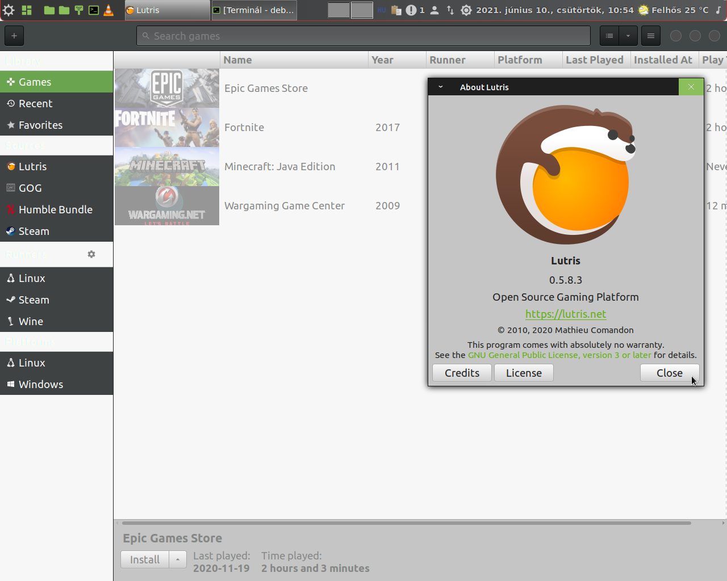Select the Wine runner
Image resolution: width=727 pixels, height=581 pixels.
(57, 321)
